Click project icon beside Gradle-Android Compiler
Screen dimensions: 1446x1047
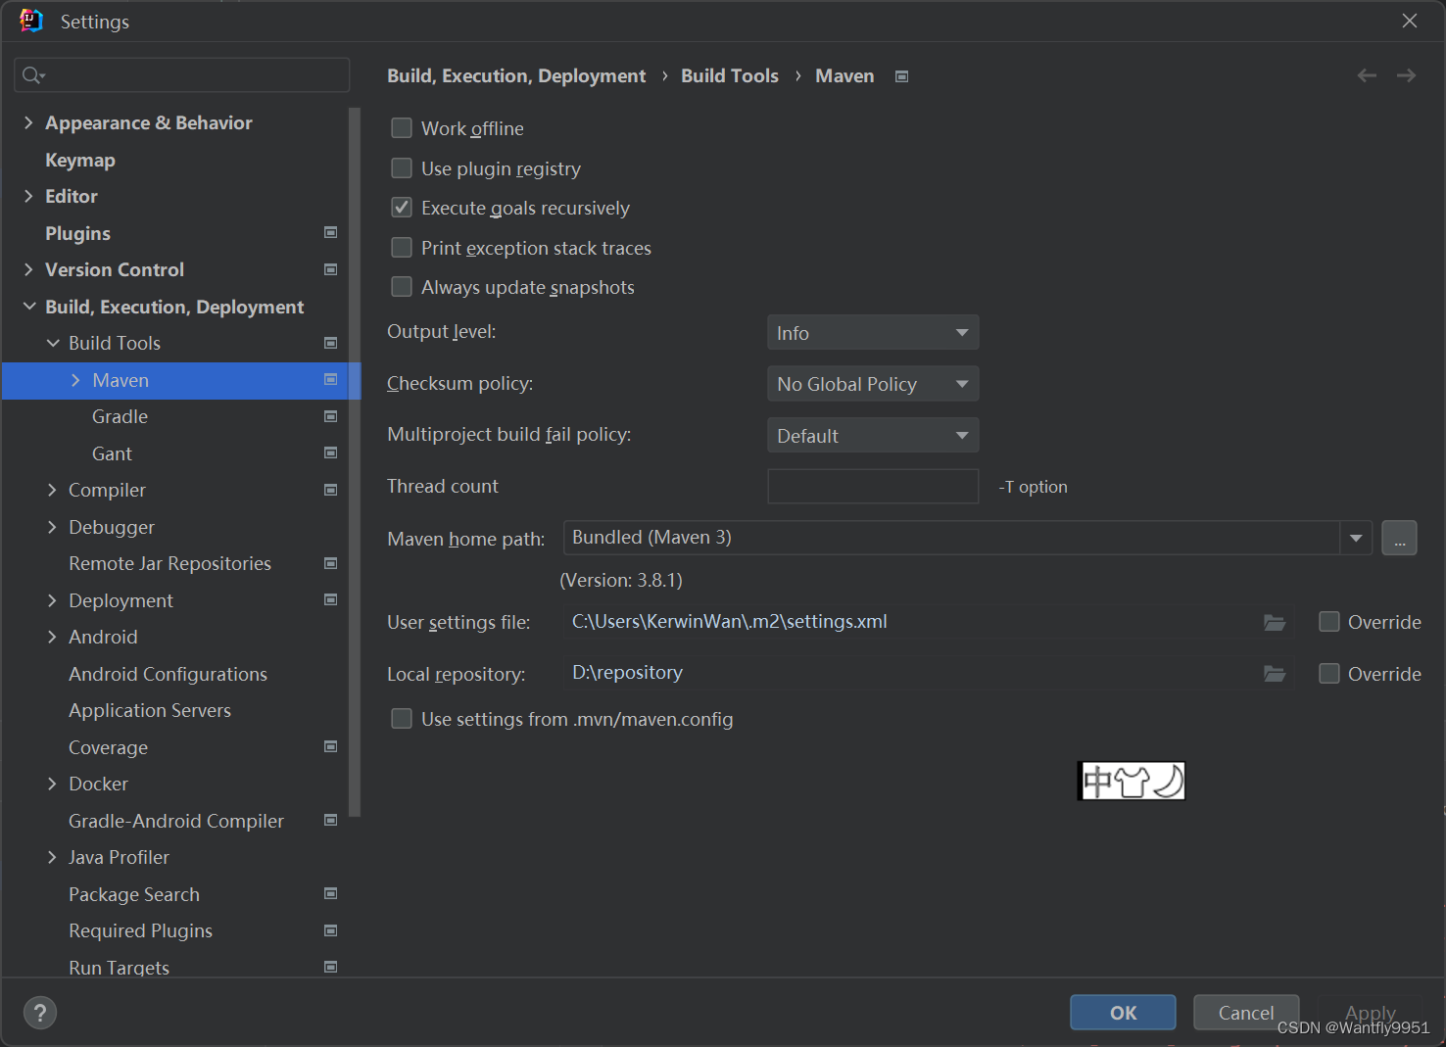[331, 821]
